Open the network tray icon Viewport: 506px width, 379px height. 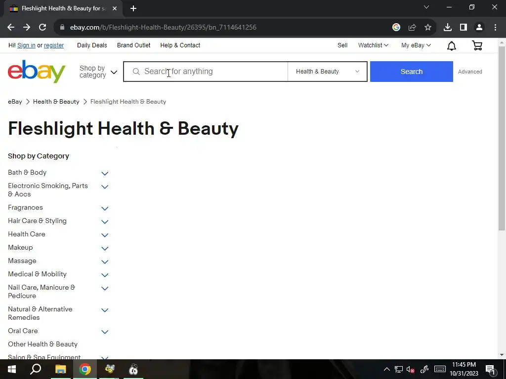[399, 369]
